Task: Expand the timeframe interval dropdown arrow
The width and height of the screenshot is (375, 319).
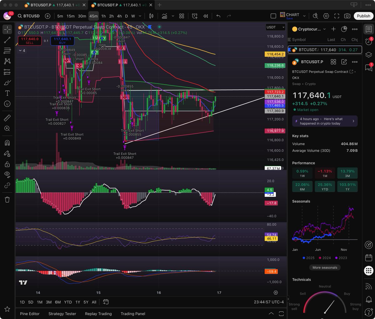Action: 140,16
